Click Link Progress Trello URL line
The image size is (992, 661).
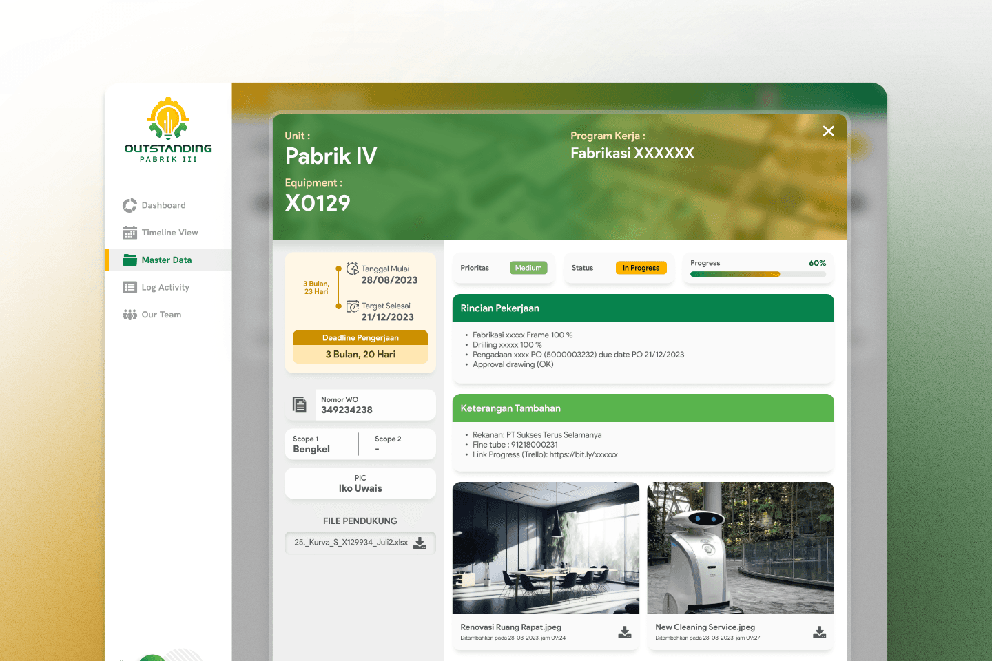pos(545,454)
